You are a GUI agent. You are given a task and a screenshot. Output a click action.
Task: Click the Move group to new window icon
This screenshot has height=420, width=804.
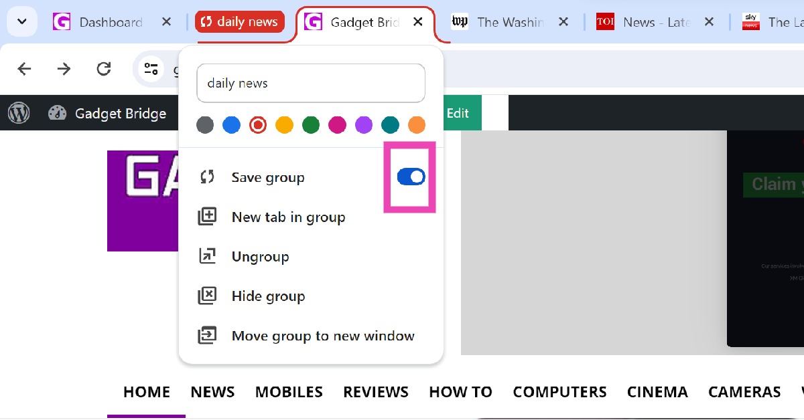click(x=207, y=335)
